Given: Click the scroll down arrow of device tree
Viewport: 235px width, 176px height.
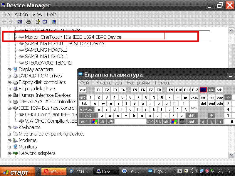Looking at the screenshot, I should pyautogui.click(x=231, y=155).
